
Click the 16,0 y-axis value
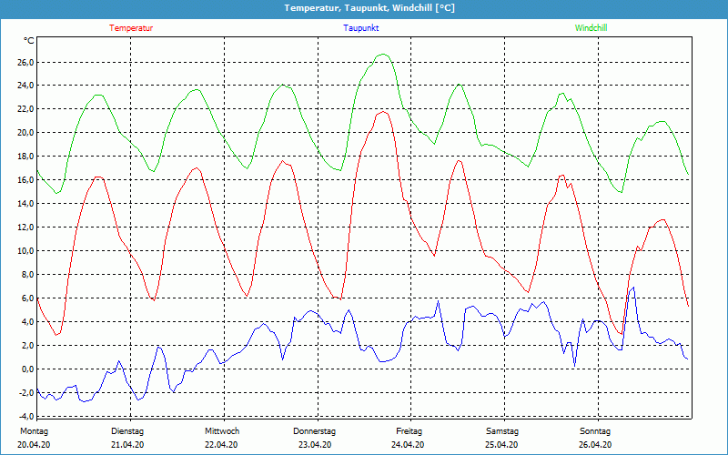[x=26, y=180]
